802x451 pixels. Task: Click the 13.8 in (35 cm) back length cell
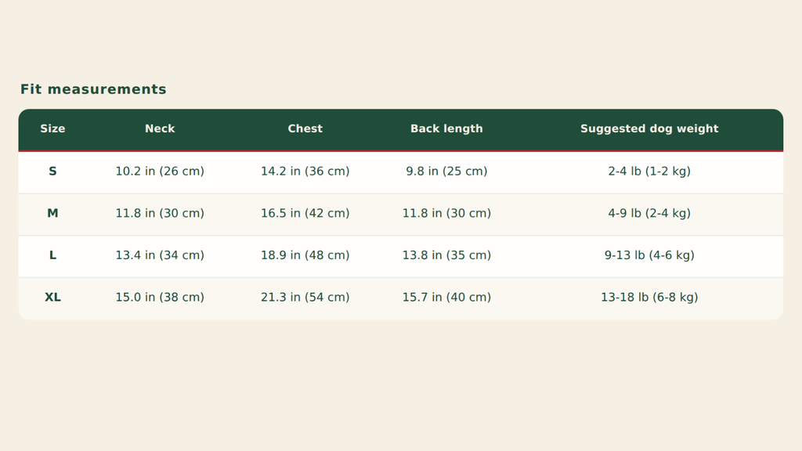(x=446, y=255)
